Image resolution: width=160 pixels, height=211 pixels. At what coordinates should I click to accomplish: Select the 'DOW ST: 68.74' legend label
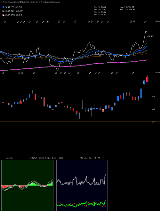click(x=13, y=7)
